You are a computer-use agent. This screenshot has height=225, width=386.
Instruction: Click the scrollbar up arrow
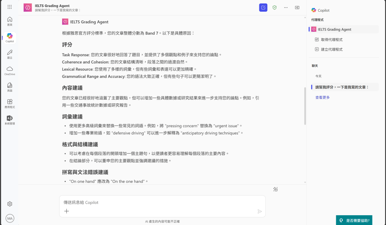[305, 17]
